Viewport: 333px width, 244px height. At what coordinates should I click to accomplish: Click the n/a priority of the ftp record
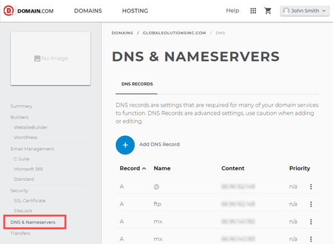coord(293,204)
